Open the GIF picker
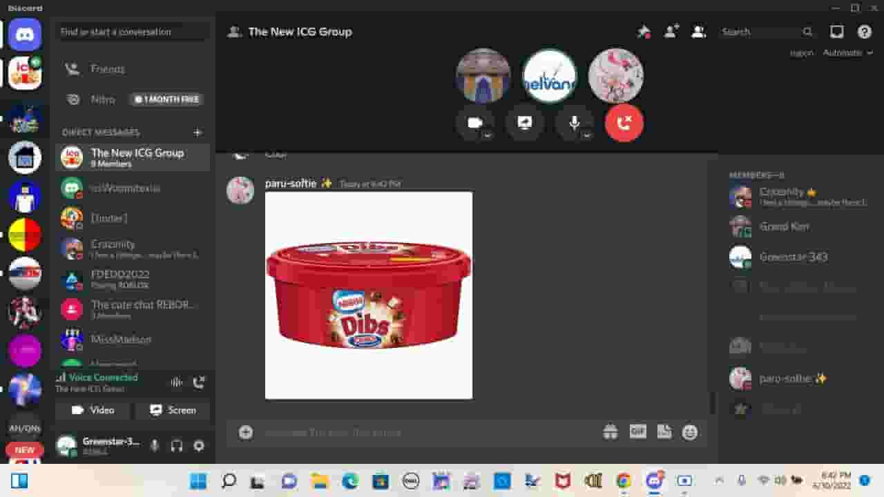 tap(637, 431)
